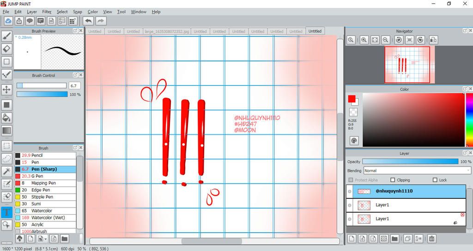
Task: Select the transparent color swatch
Action: pos(353,112)
